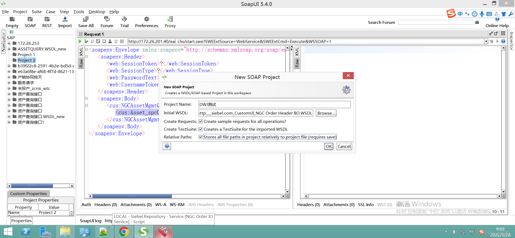Click the Initial WSDL input field
This screenshot has width=515, height=238.
point(256,113)
